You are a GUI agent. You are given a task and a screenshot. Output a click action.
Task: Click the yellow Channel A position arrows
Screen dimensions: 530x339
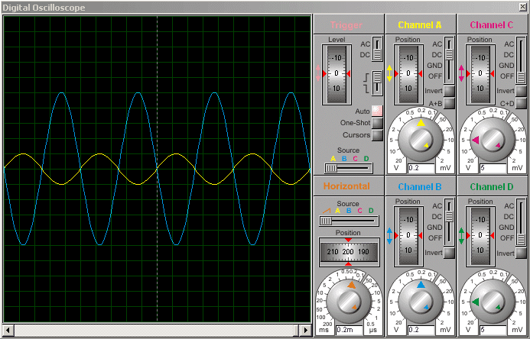click(x=389, y=73)
